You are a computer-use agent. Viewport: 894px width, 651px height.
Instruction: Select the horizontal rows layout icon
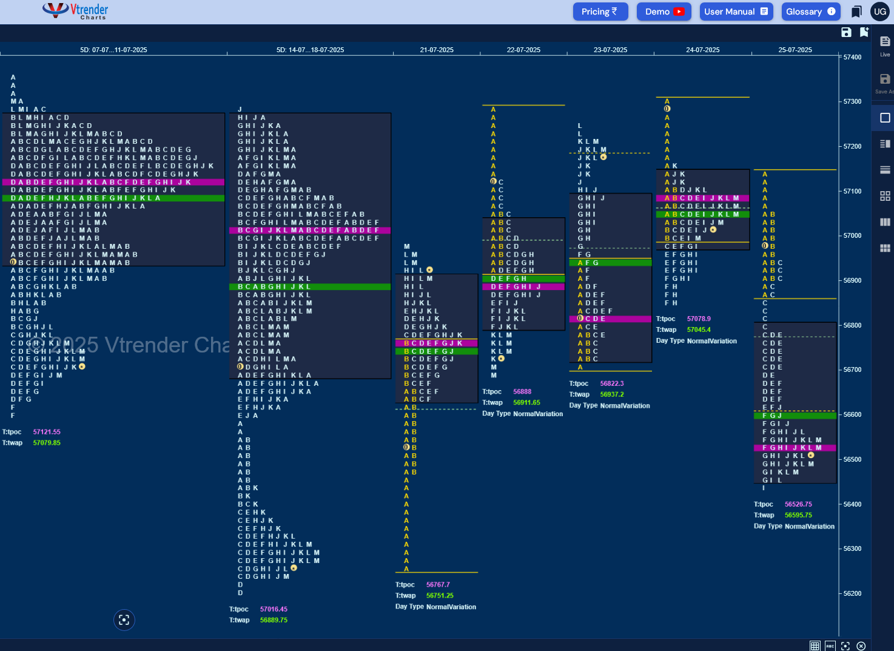coord(885,170)
